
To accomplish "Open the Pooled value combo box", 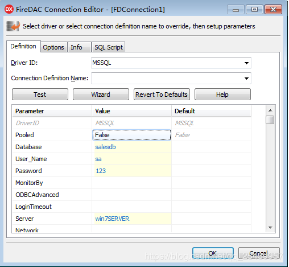I will pos(131,135).
